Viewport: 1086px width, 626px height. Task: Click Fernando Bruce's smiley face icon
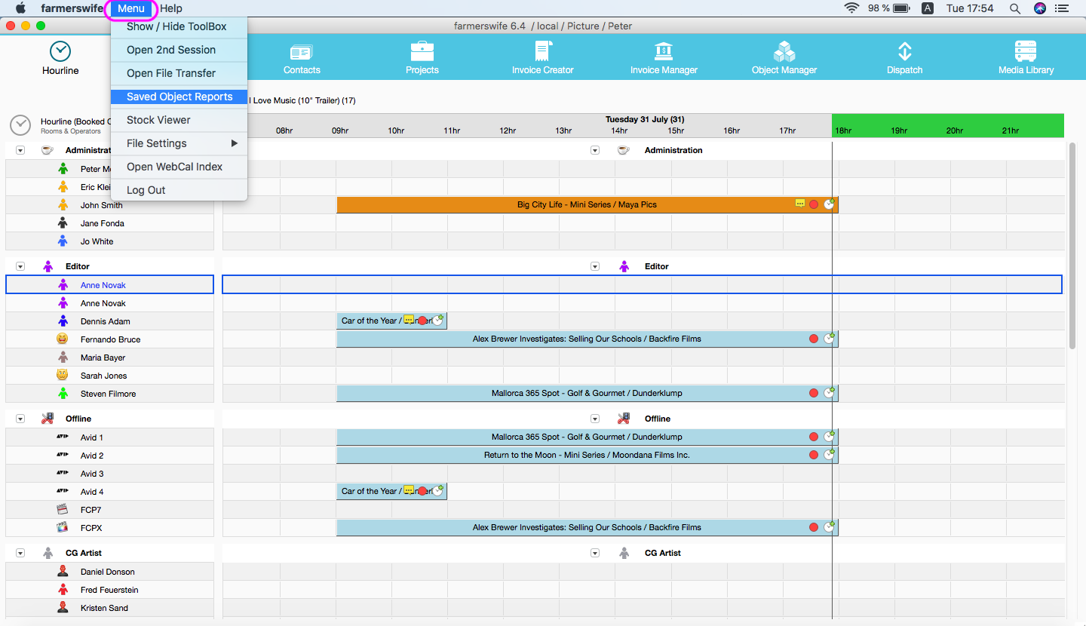tap(63, 339)
